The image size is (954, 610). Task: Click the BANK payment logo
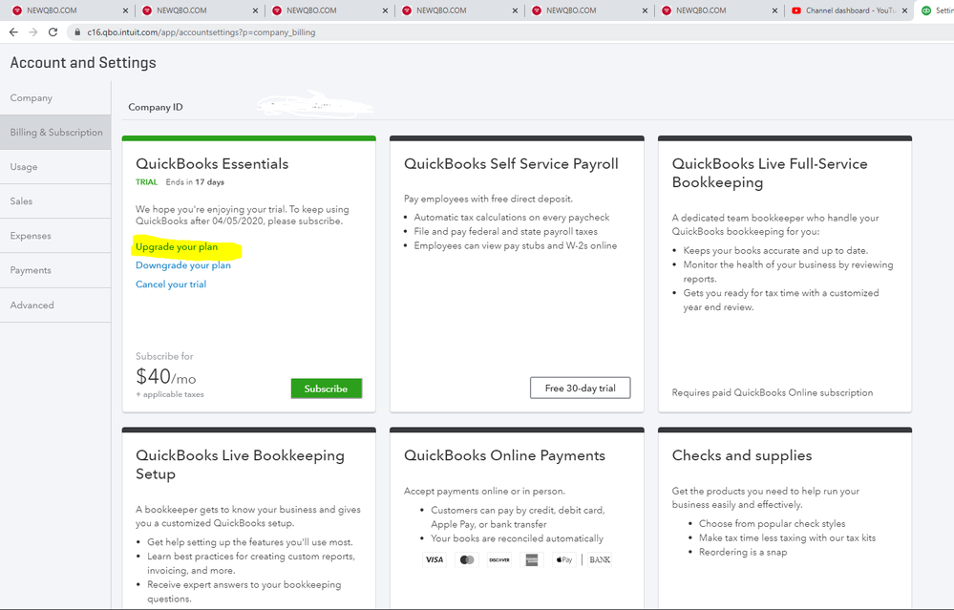pyautogui.click(x=600, y=559)
